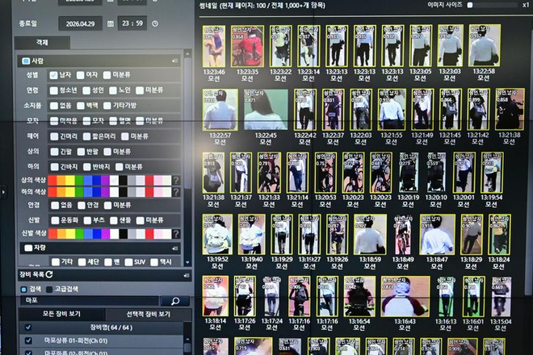The image size is (533, 355).
Task: Select the 객체 tab
Action: (x=42, y=43)
